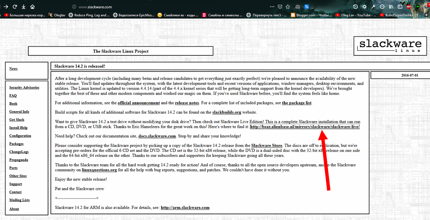This screenshot has width=430, height=220.
Task: Open the bear.alienbase.nl slackware-live link
Action: (305, 127)
